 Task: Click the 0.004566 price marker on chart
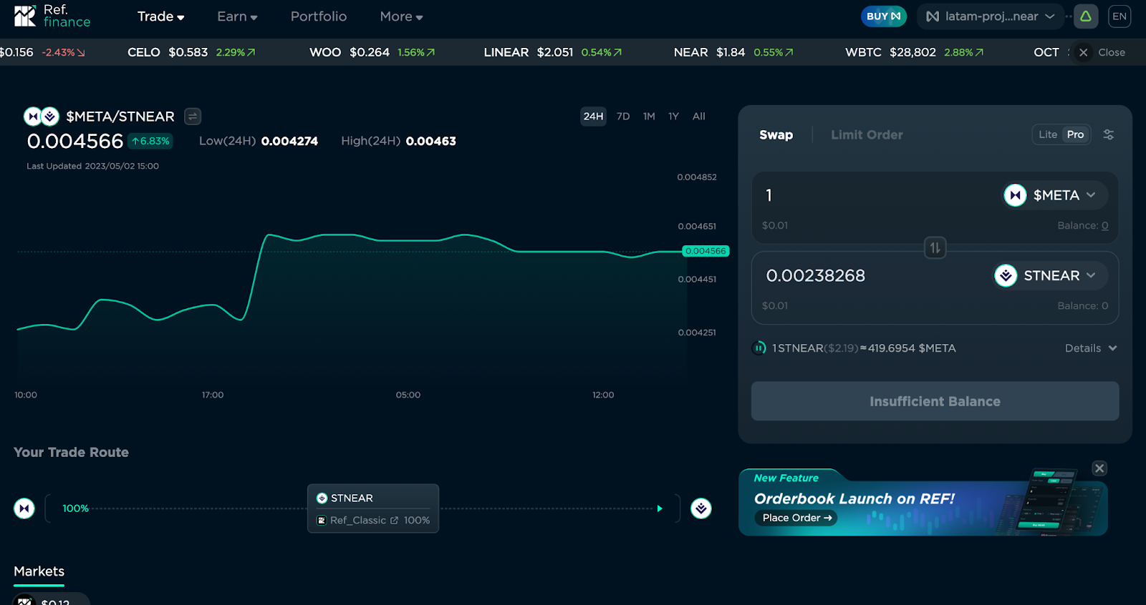click(x=706, y=251)
